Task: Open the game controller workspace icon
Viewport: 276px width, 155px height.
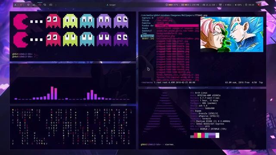Action: (51, 5)
